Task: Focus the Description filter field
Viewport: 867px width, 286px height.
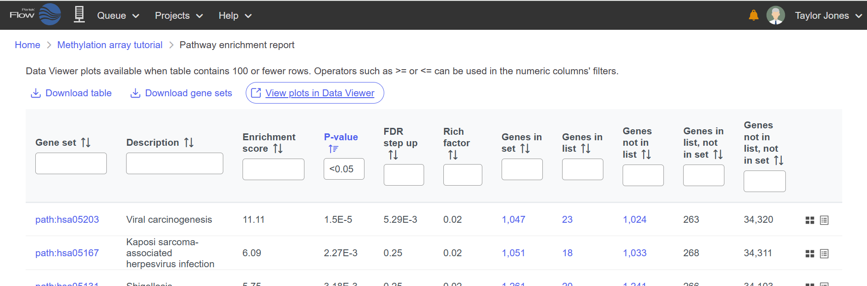Action: coord(175,163)
